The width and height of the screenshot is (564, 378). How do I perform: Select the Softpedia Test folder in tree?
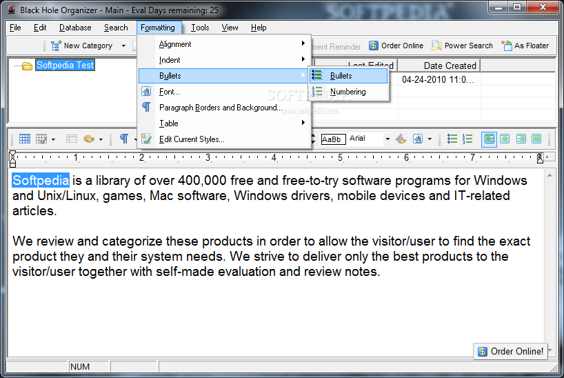[x=65, y=65]
